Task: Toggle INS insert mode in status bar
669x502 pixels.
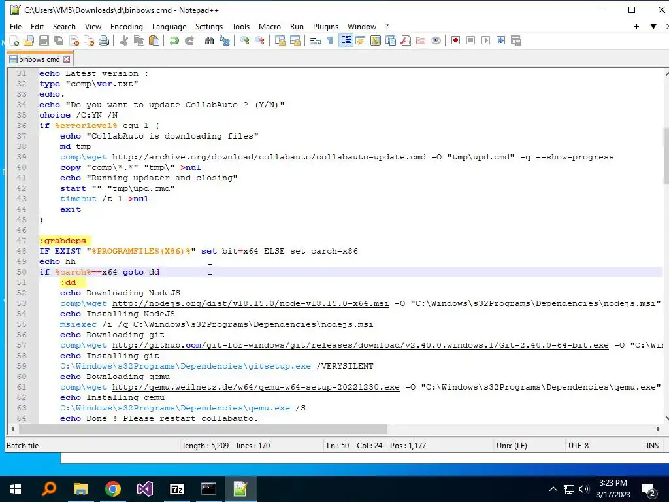Action: (653, 446)
